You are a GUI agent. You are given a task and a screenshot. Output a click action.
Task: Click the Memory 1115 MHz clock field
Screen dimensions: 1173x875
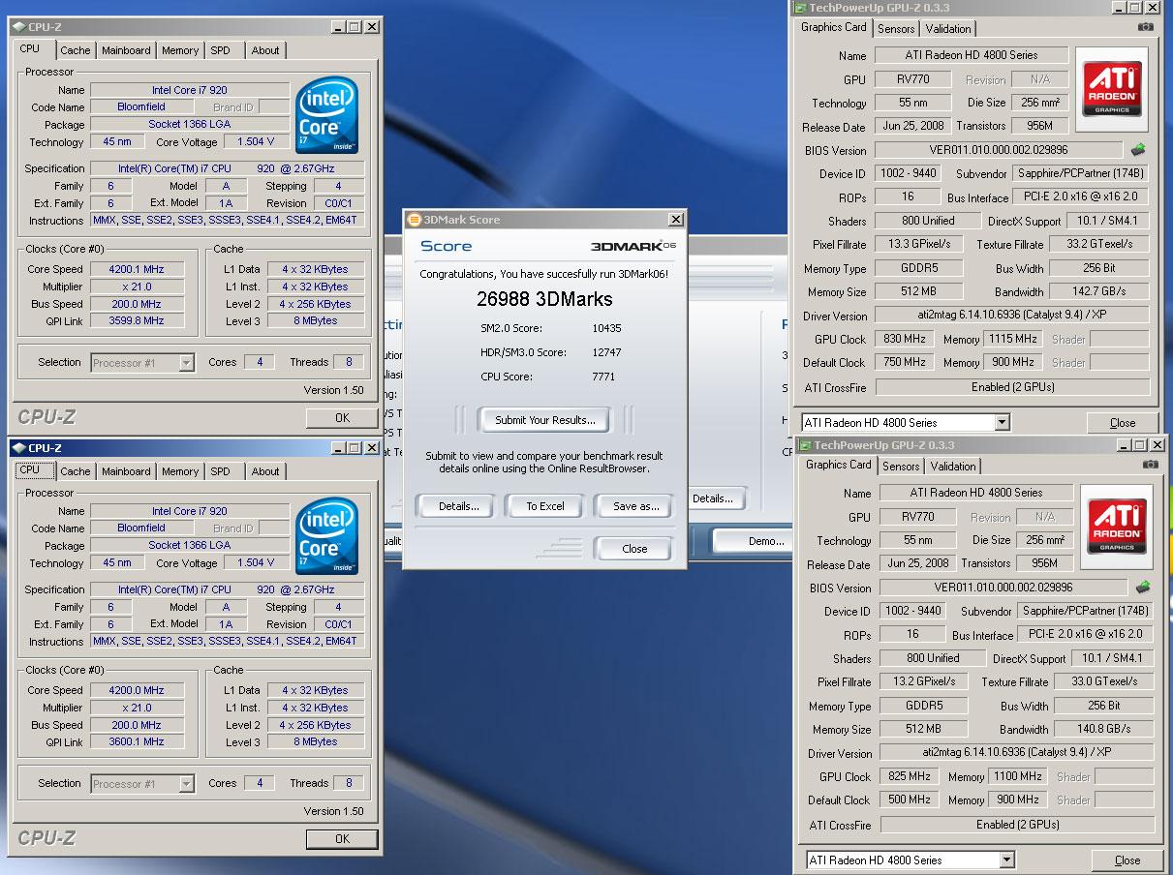(x=1013, y=339)
